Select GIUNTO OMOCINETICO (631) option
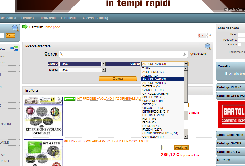Viewport: 245px width, 166px height. coord(162,133)
